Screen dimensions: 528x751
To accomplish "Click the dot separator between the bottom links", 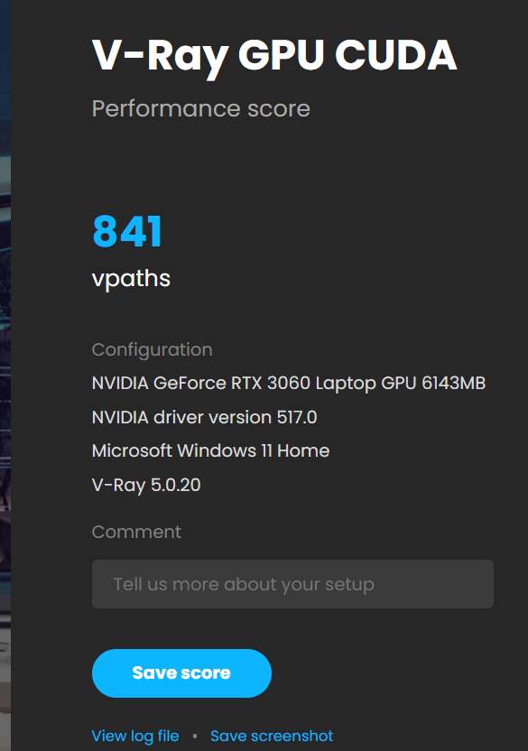I will (195, 736).
